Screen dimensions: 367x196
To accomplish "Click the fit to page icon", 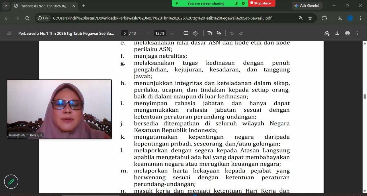I will click(x=186, y=33).
